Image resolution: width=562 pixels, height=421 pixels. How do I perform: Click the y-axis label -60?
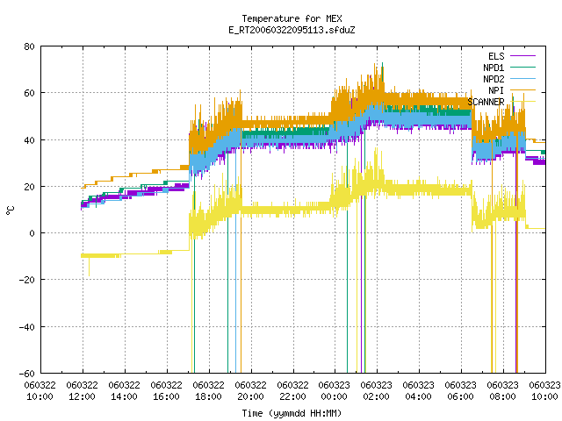(27, 374)
